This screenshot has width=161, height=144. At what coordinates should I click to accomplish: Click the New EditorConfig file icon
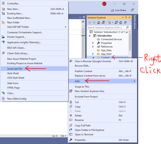pyautogui.click(x=3, y=99)
